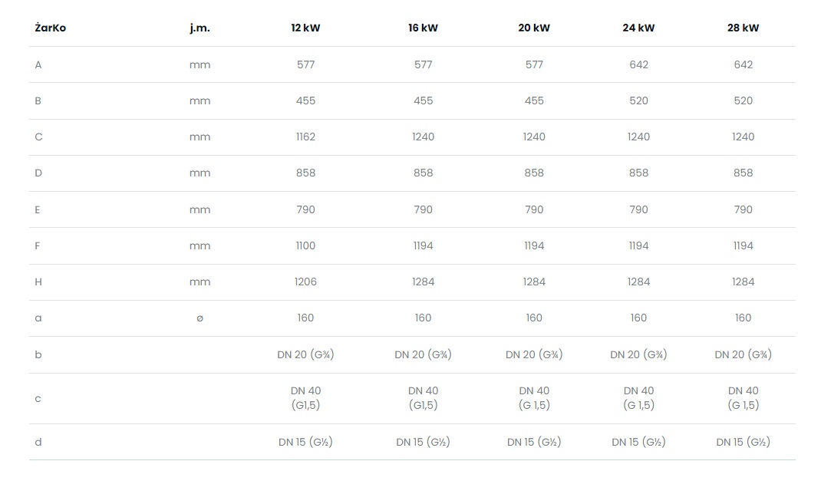Viewport: 821px width, 494px height.
Task: Select the 520 value under 28 kW
Action: [743, 101]
